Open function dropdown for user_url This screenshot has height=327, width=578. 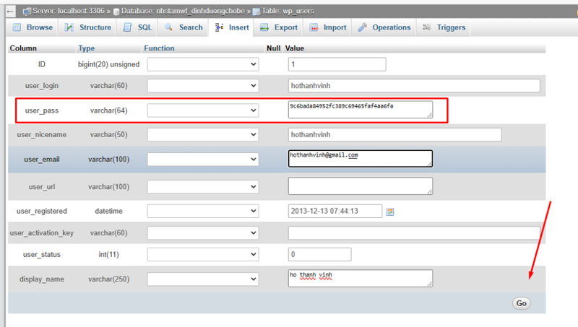(203, 187)
